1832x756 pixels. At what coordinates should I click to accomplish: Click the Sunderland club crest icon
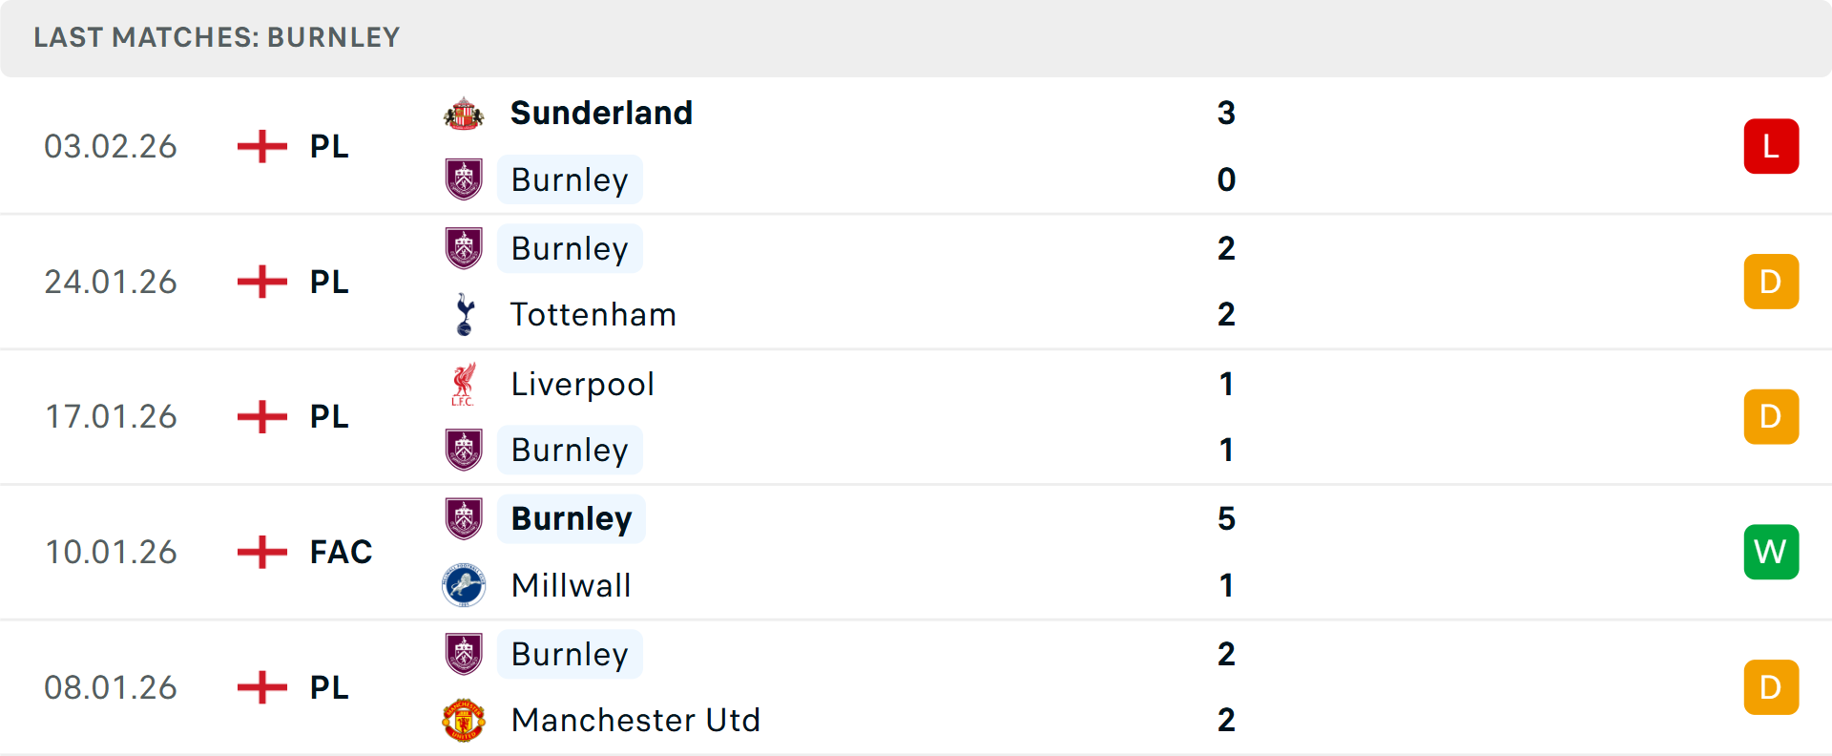[x=464, y=114]
